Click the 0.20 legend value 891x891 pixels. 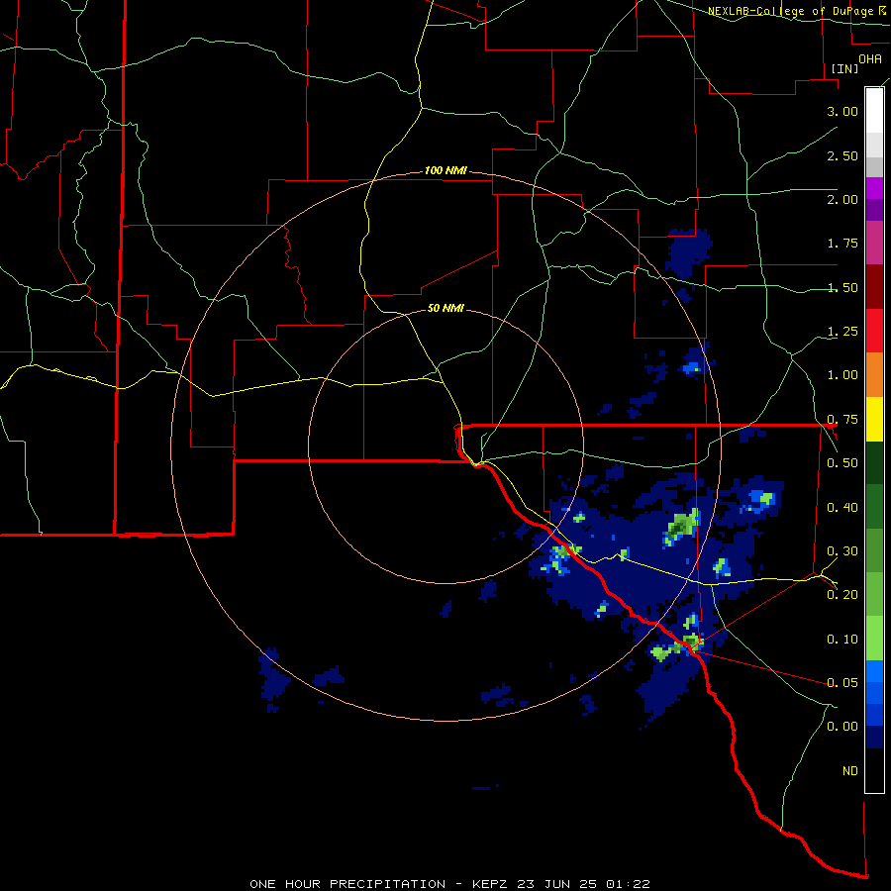click(842, 595)
